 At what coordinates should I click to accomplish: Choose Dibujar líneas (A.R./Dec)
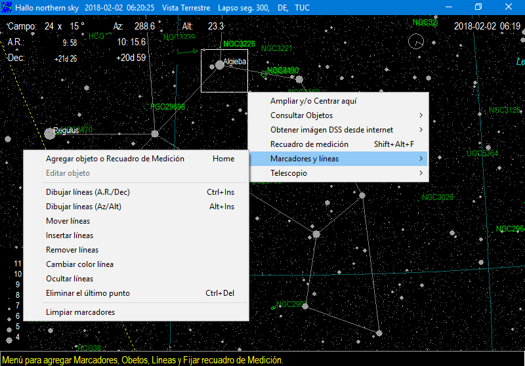(x=87, y=192)
